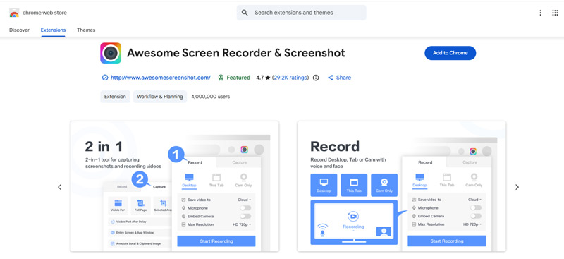Click the search magnifier icon
The height and width of the screenshot is (259, 564).
coord(245,13)
